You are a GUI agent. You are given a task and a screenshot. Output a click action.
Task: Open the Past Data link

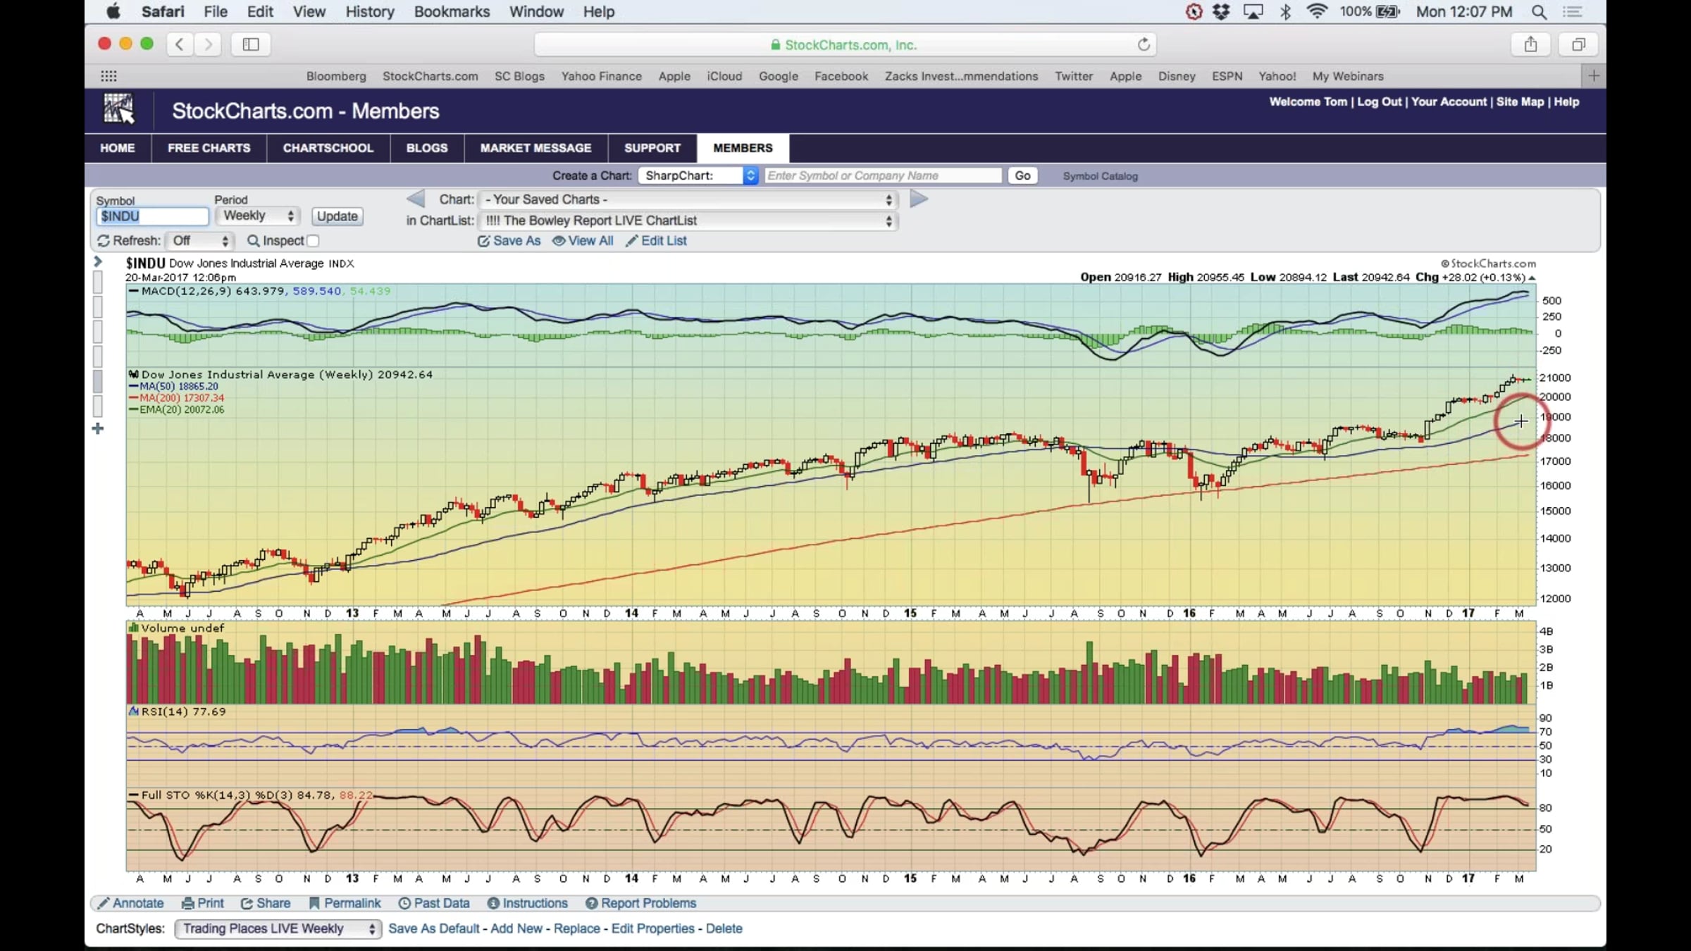434,903
